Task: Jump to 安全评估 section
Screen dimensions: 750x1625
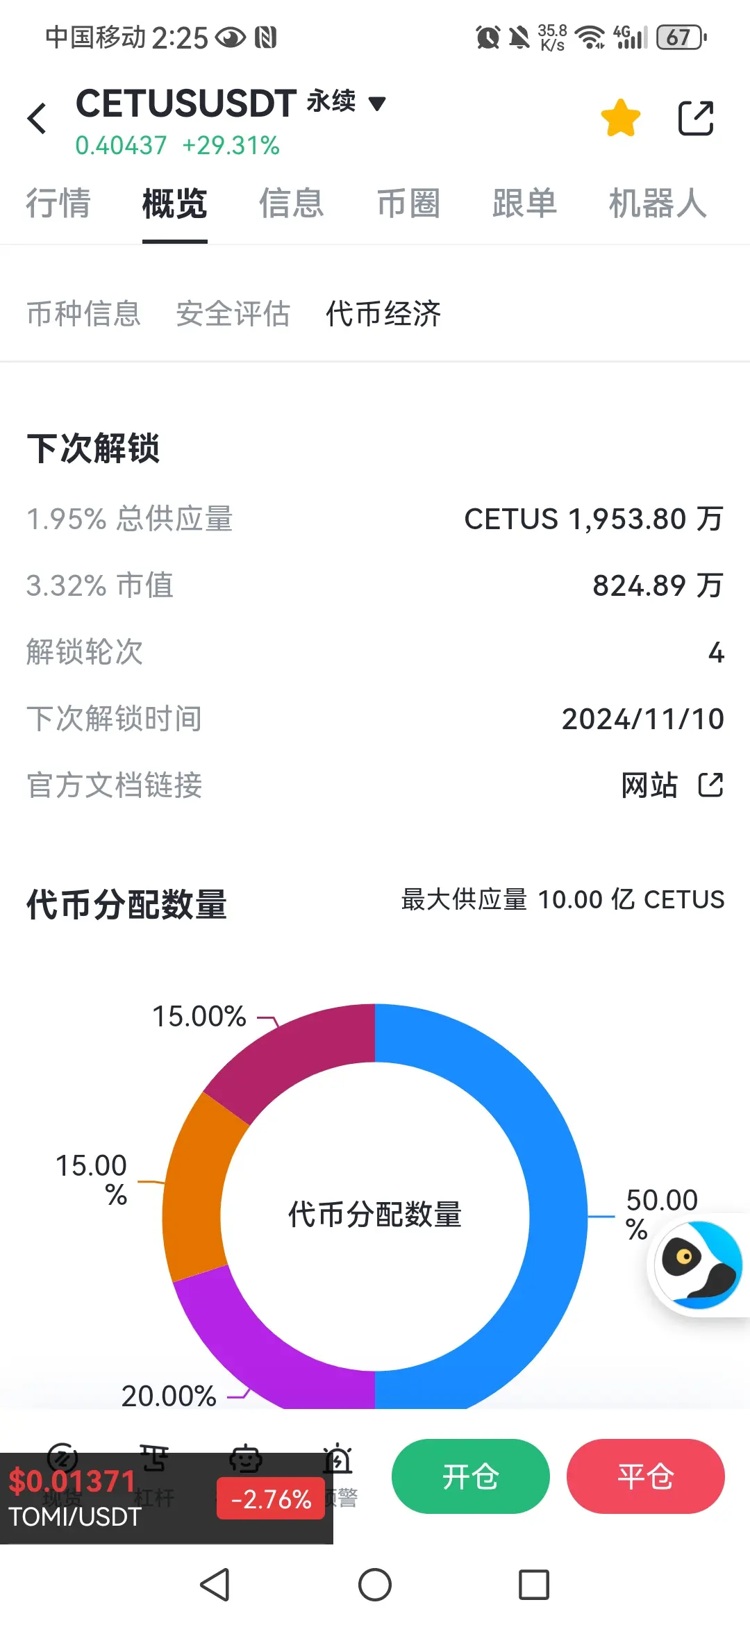Action: tap(233, 313)
